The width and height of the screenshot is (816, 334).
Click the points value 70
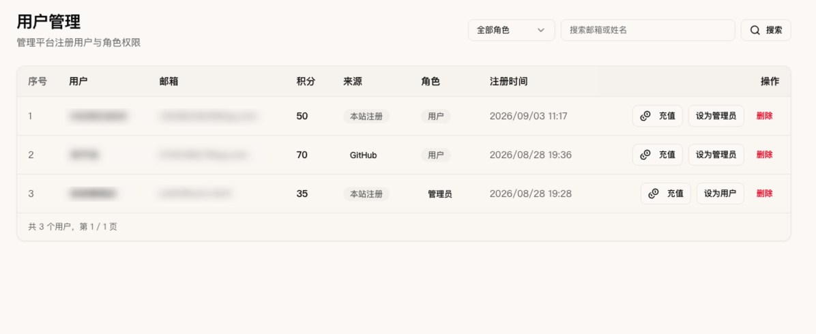coord(302,155)
